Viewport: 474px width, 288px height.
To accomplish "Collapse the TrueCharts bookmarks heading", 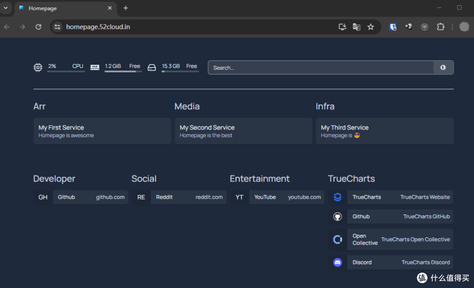I will (x=351, y=179).
